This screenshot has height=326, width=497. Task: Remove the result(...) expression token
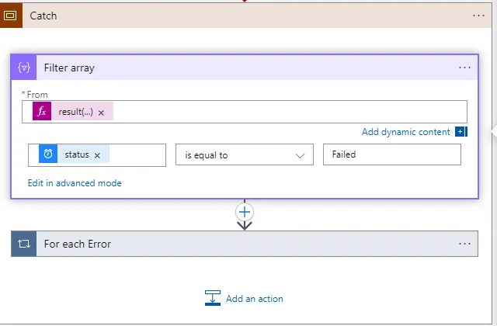coord(101,113)
